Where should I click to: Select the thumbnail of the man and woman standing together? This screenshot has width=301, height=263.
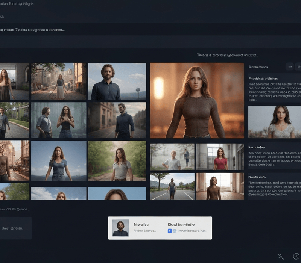point(59,120)
